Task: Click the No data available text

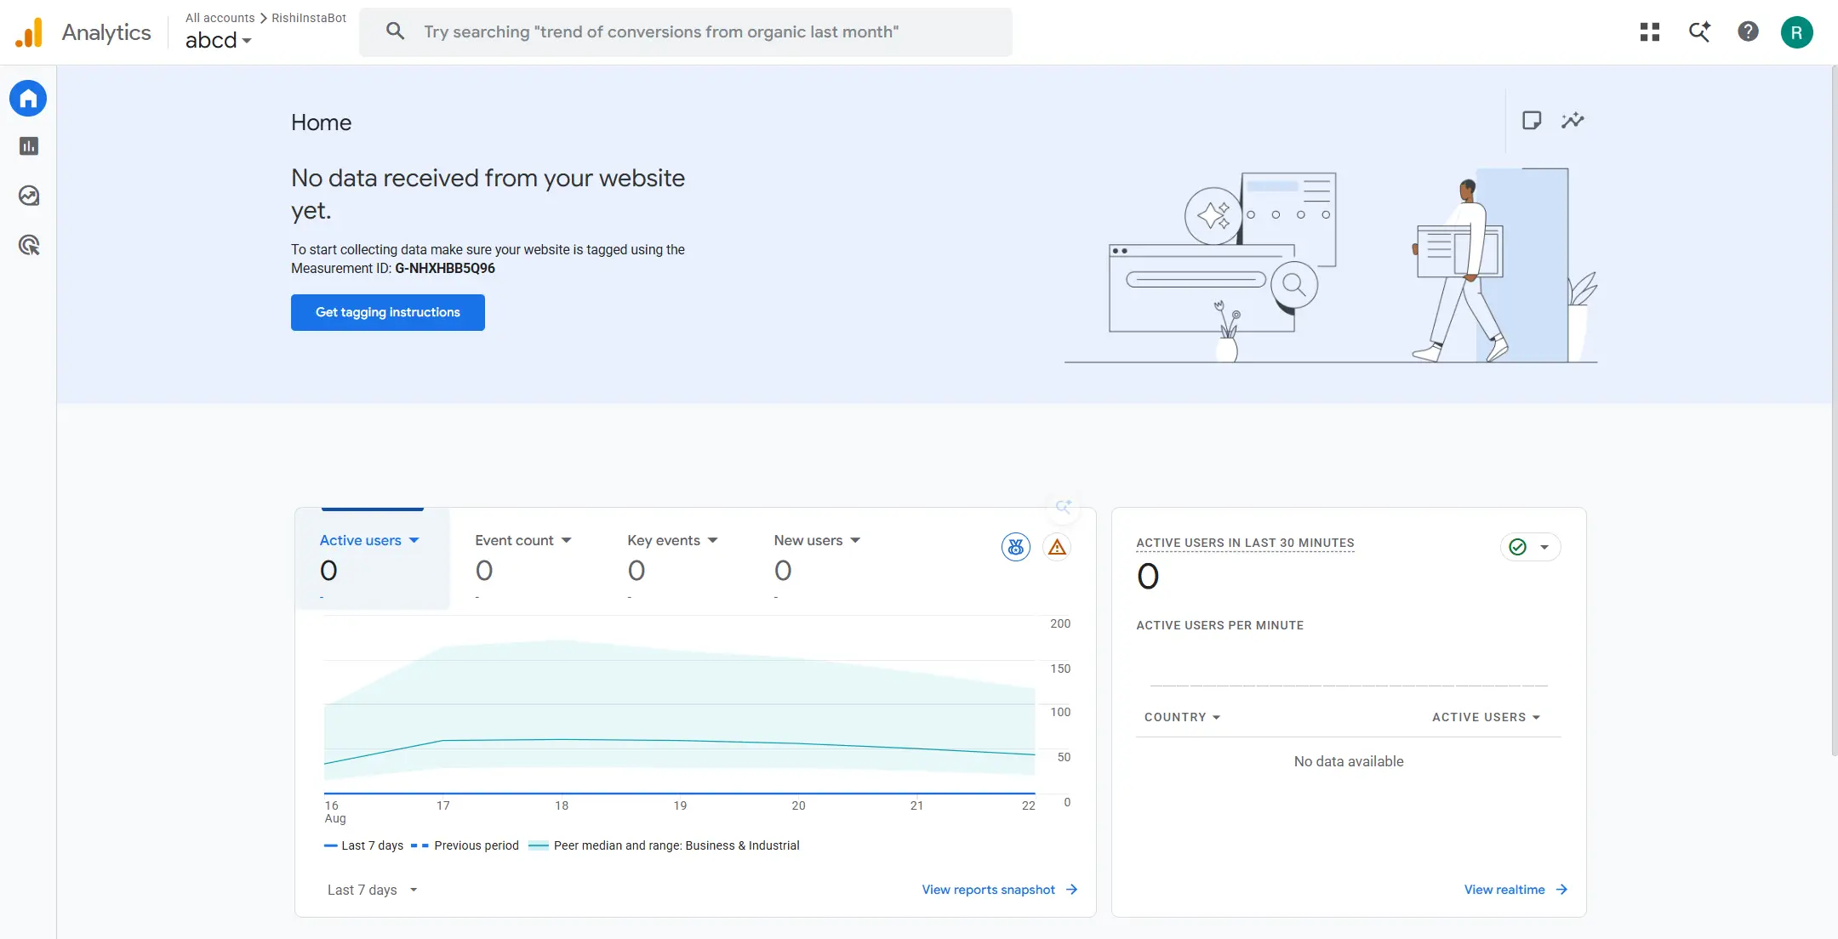Action: [x=1349, y=761]
